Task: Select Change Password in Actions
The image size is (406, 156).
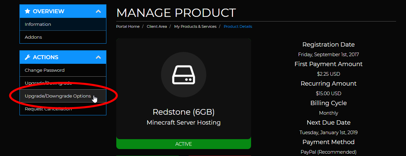Action: 45,70
